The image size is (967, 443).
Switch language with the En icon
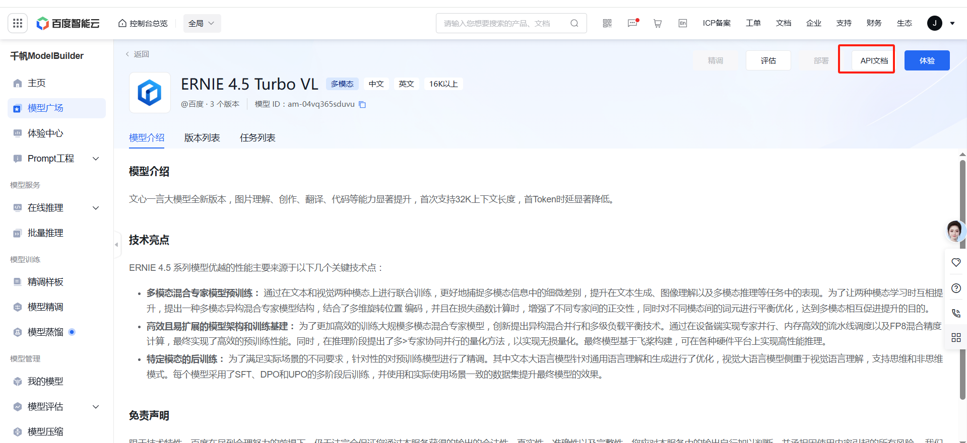coord(683,23)
